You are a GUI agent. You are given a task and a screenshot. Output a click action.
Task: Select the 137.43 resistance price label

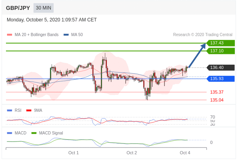coord(221,43)
